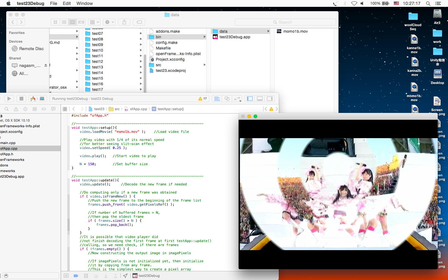Click the Finder Search field

point(285,22)
